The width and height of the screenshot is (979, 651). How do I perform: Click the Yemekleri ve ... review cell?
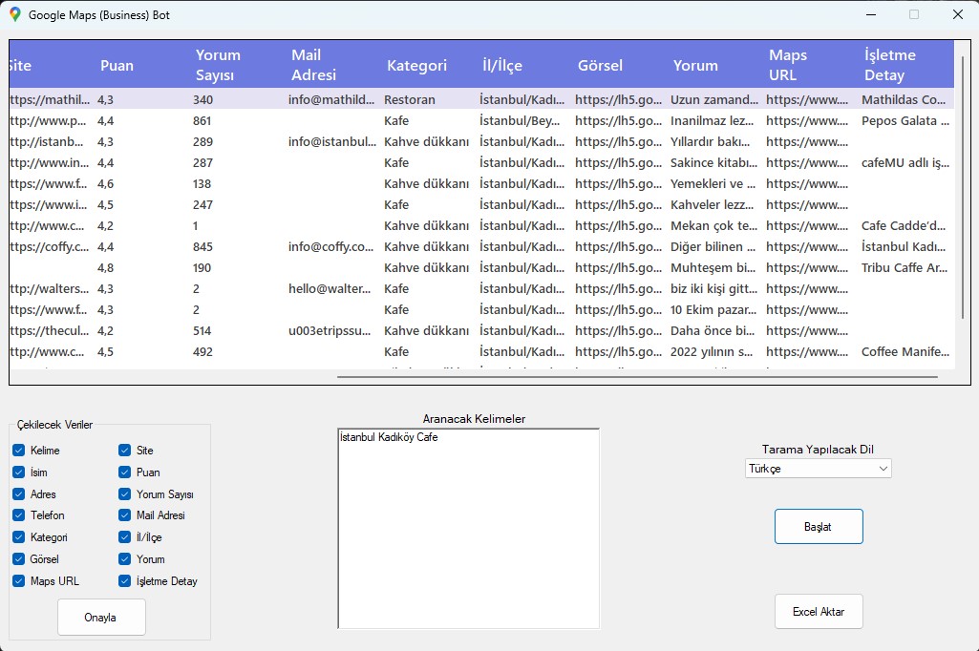click(713, 183)
